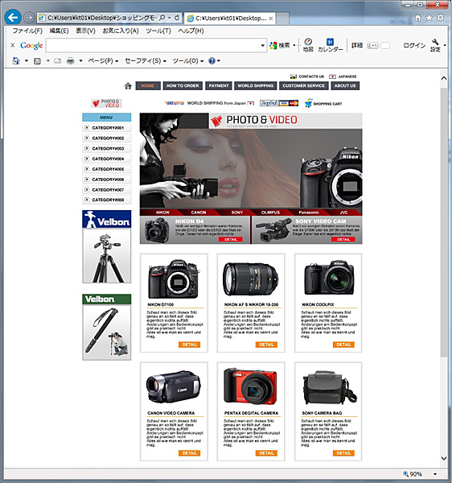Click the CANON brand tab on banner

point(199,213)
